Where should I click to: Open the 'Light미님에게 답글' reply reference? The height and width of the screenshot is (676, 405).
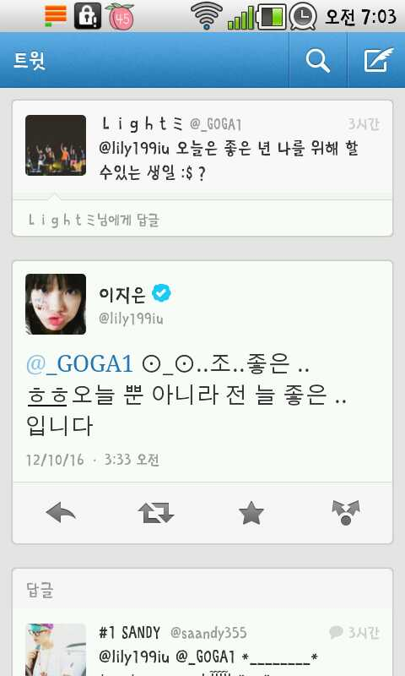point(94,220)
